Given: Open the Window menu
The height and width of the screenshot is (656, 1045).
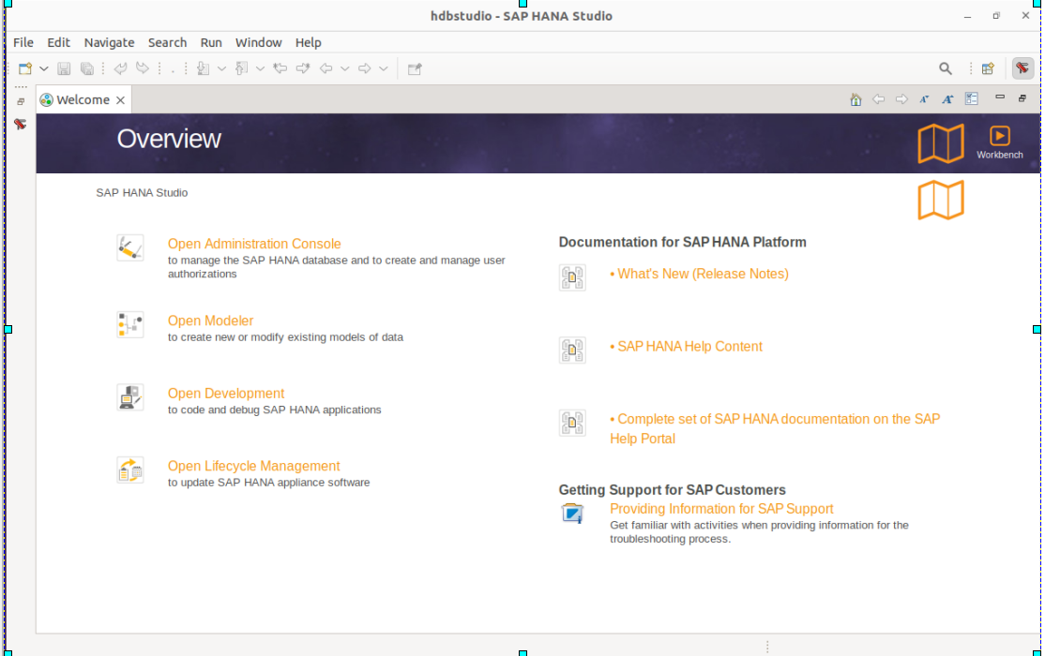Looking at the screenshot, I should coord(259,42).
